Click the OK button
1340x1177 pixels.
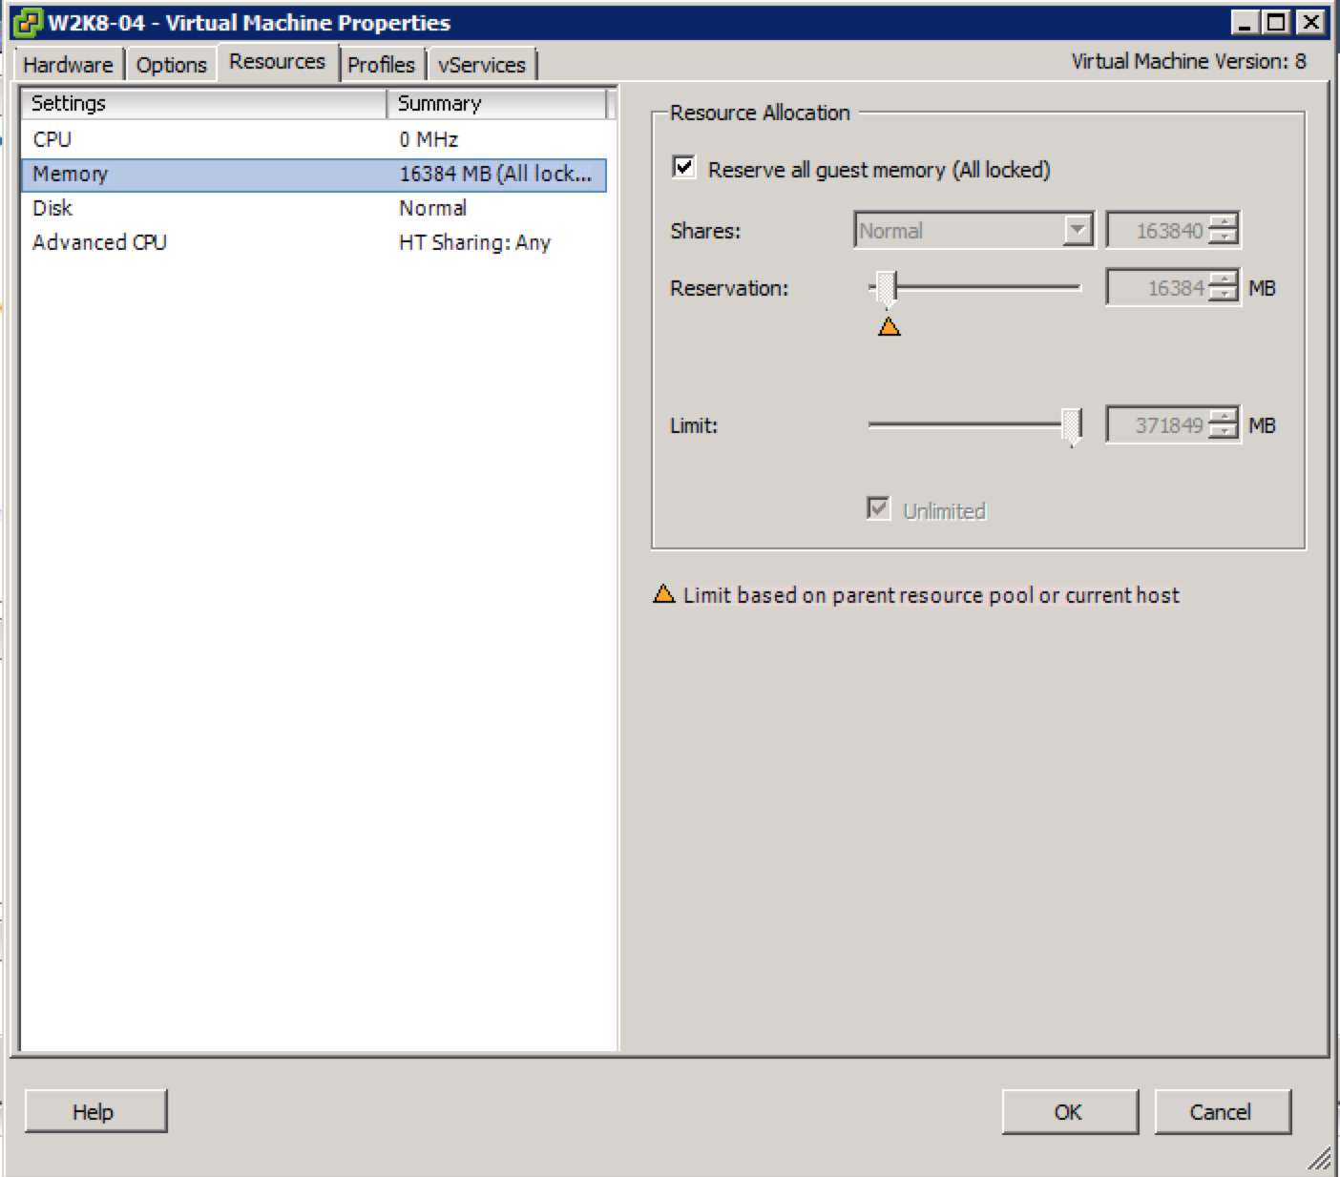[x=1068, y=1111]
